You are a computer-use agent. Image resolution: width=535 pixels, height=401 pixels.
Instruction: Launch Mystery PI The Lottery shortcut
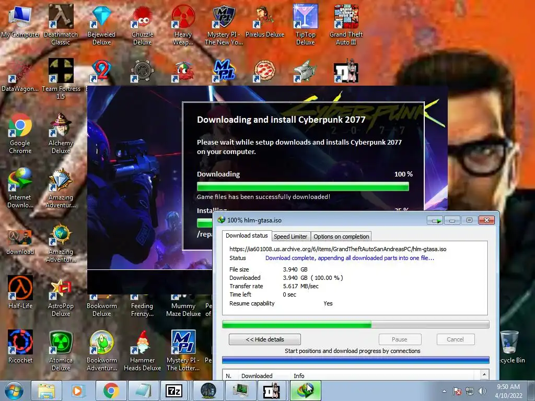click(x=183, y=350)
